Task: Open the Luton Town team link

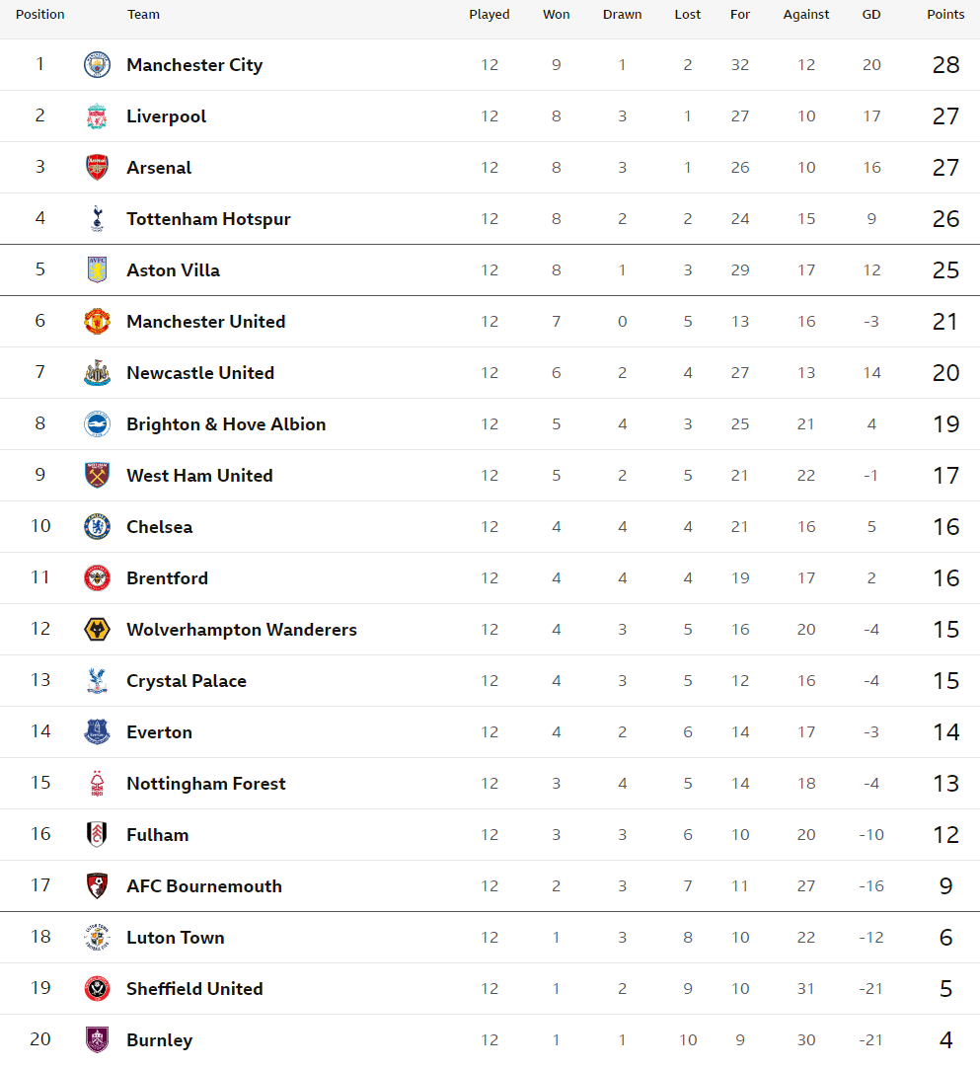Action: click(x=175, y=938)
